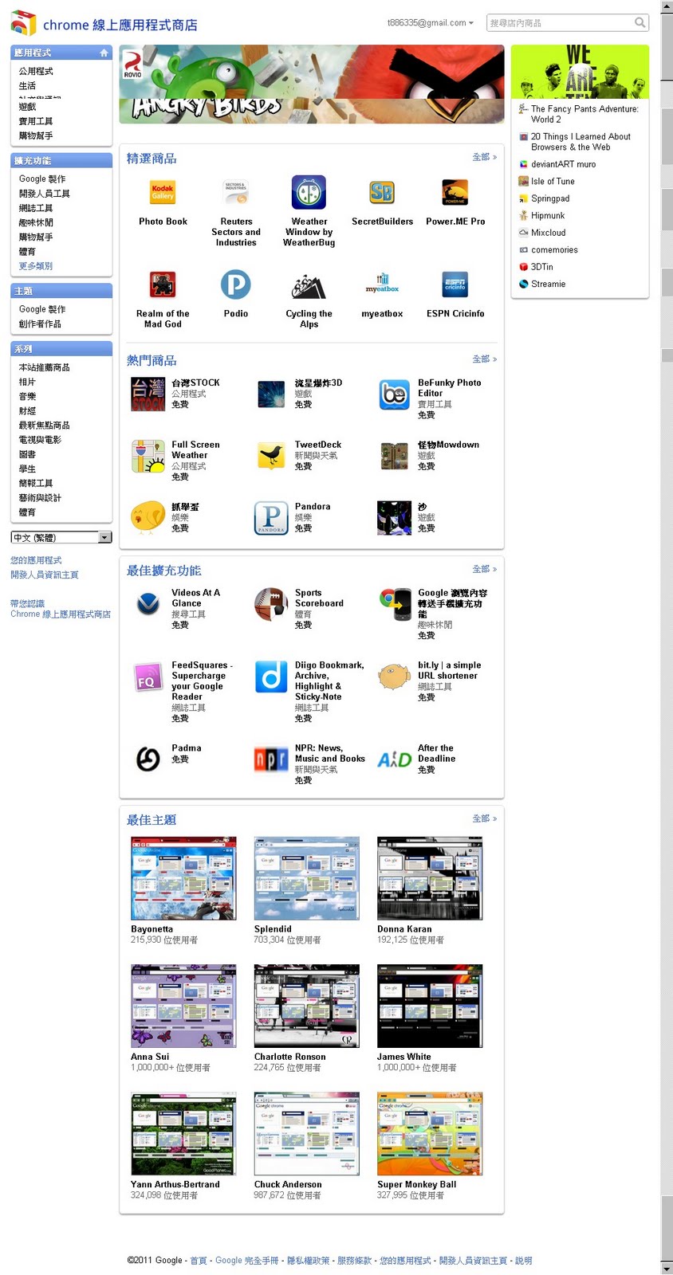Open the SecretBuilders app icon
673x1275 pixels.
(382, 192)
